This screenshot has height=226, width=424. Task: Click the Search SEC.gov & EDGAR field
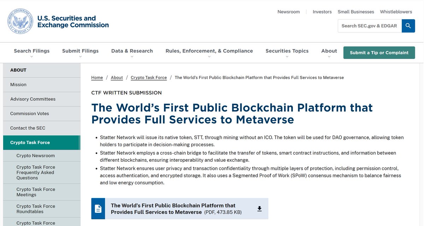[370, 26]
